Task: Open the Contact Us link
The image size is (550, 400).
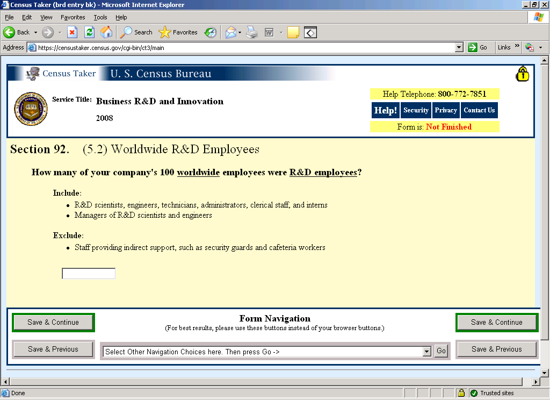Action: 479,110
